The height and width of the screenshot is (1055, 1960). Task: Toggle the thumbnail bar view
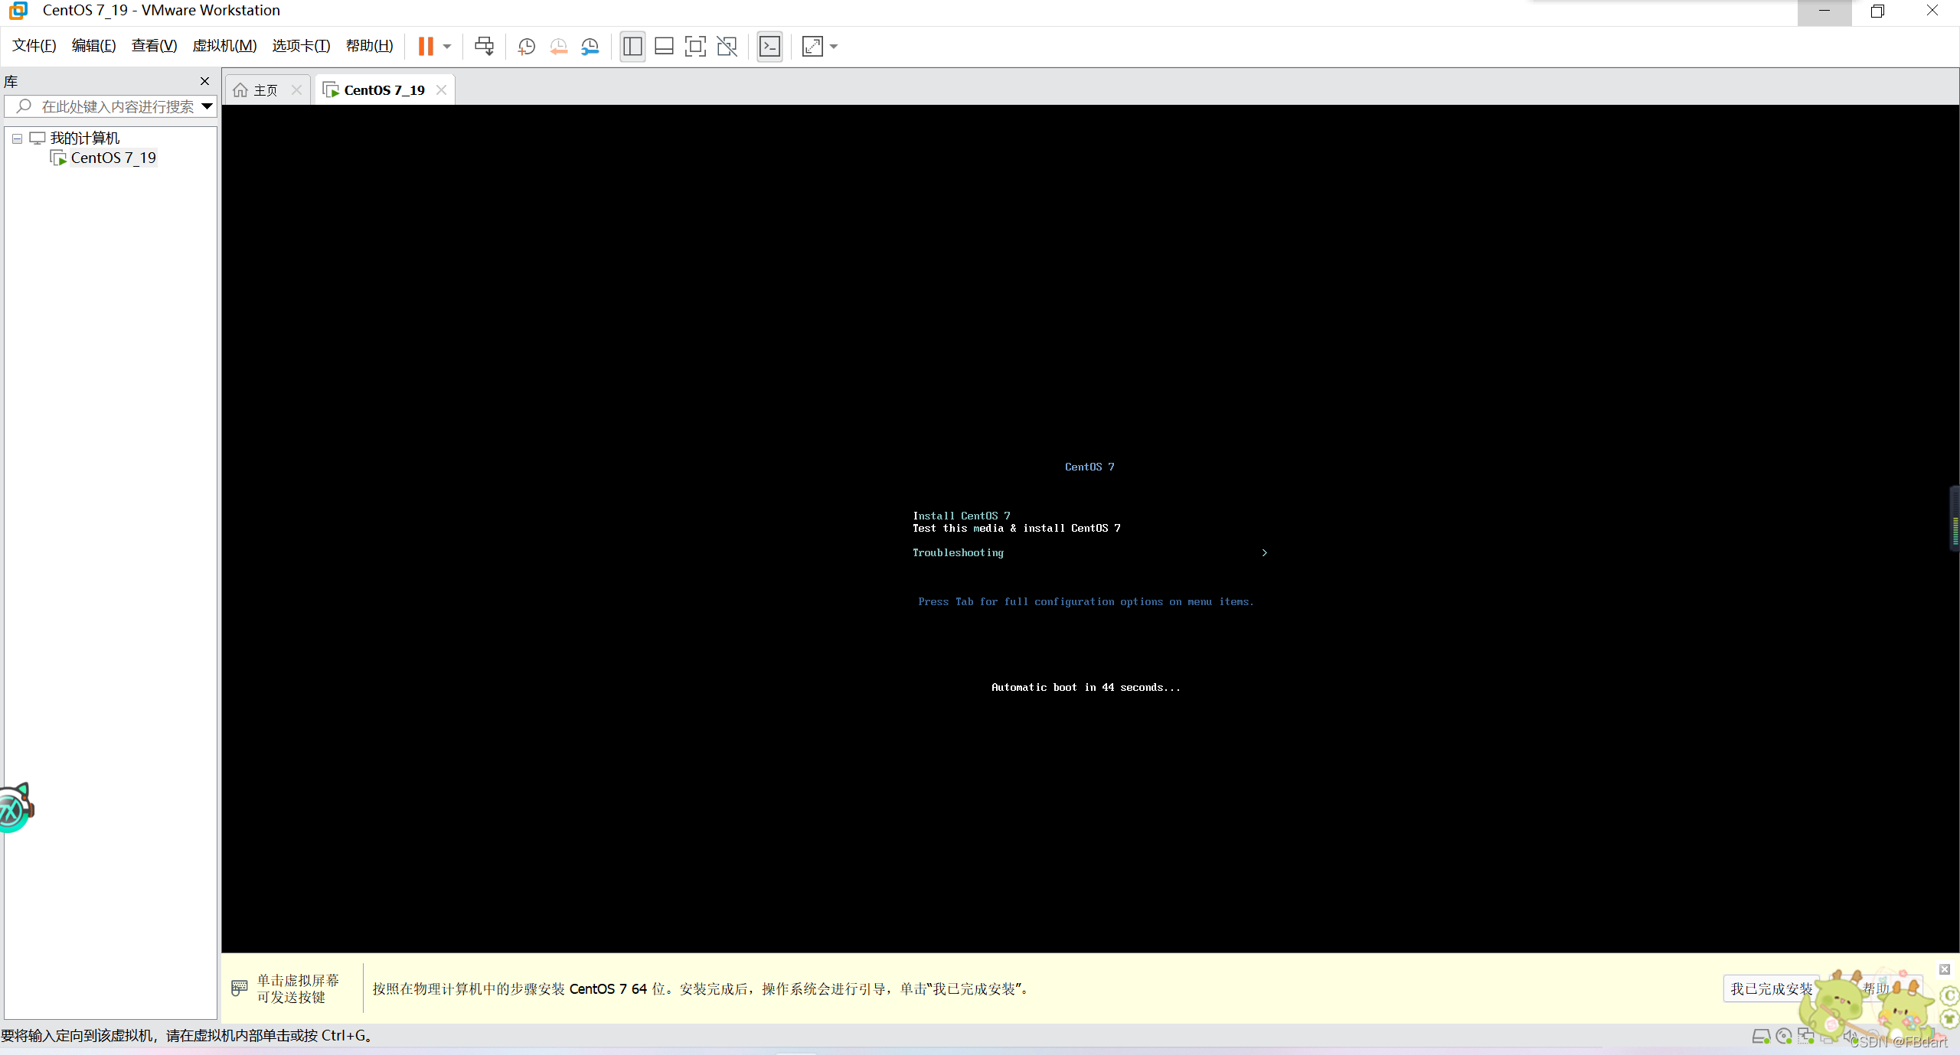pos(664,47)
